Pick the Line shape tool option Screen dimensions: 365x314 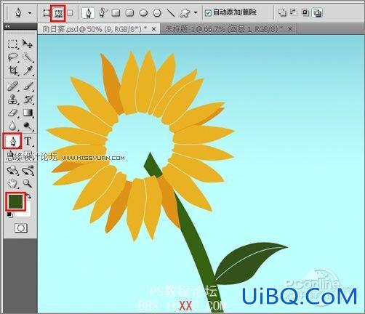pyautogui.click(x=171, y=13)
